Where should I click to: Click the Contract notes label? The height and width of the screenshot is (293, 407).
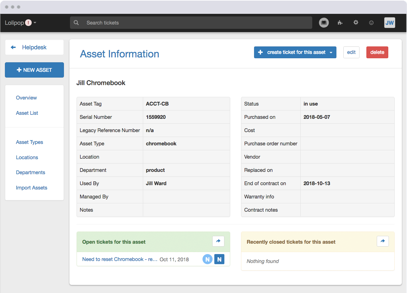[x=261, y=210]
